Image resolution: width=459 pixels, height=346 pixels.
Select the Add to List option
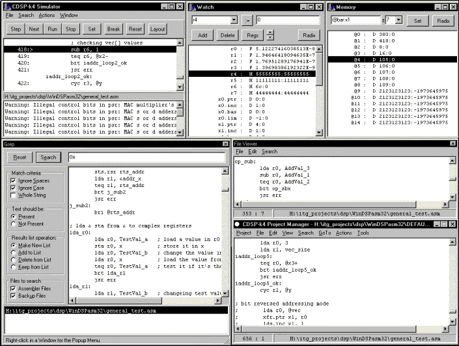(x=13, y=253)
